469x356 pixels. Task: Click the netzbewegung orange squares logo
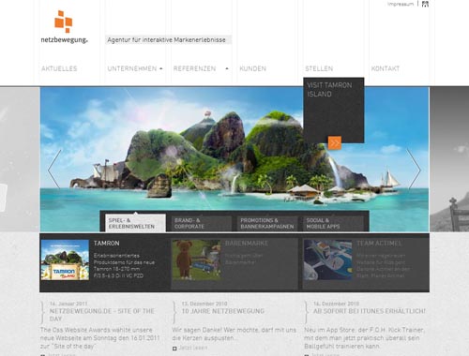pos(64,22)
